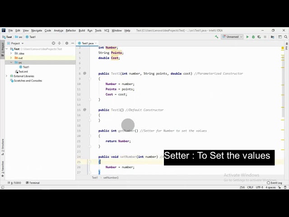This screenshot has width=289, height=217.
Task: Click setNumber() in the editor breadcrumb
Action: pyautogui.click(x=111, y=178)
